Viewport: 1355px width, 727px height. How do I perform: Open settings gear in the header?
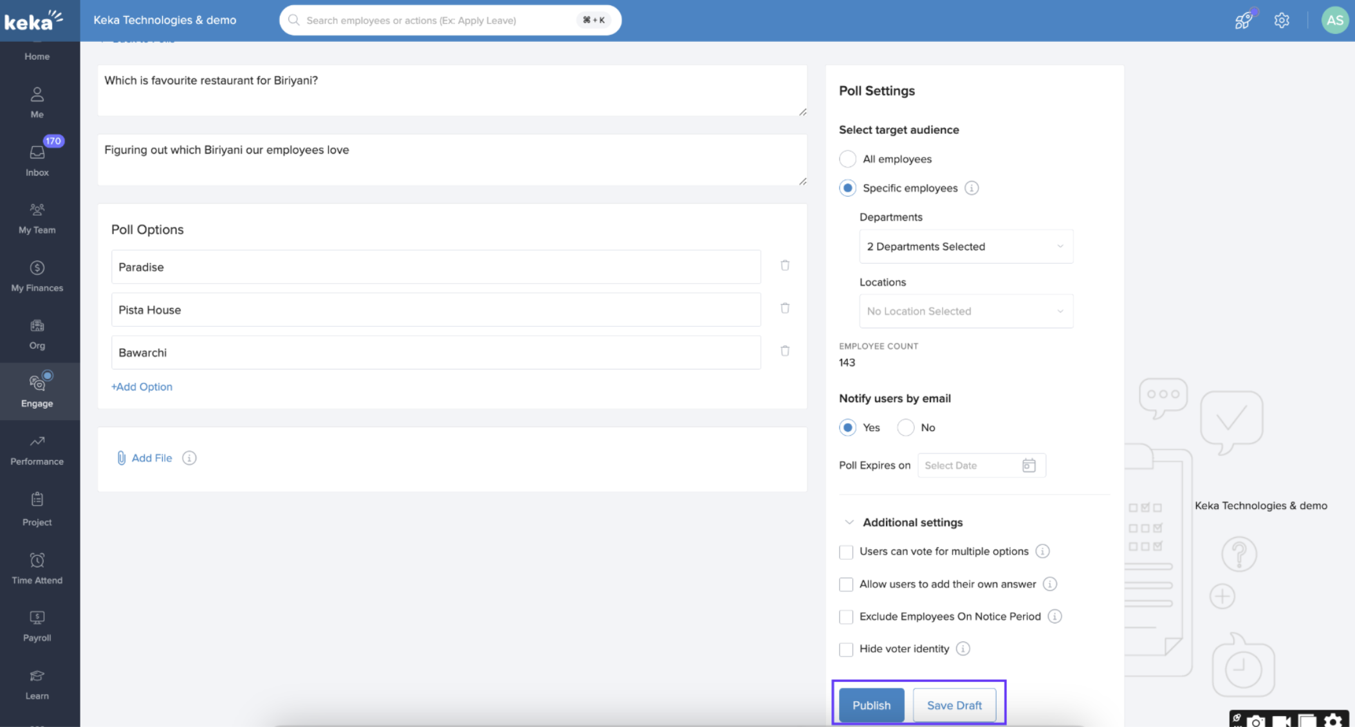[x=1282, y=20]
